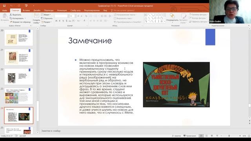The height and width of the screenshot is (141, 251).
Task: Open Файл menu tab
Action: [x=5, y=11]
